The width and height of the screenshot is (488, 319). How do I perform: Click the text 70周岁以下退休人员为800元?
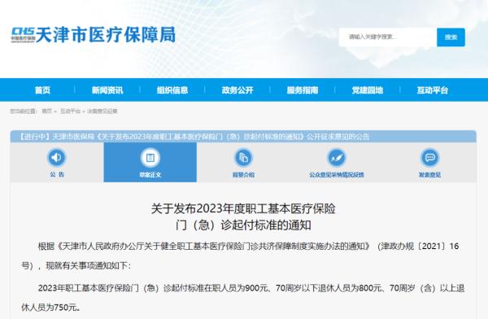(x=329, y=288)
